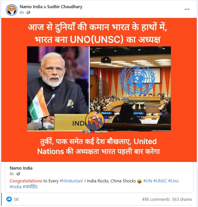
Task: Open the #UNSC hashtag
Action: (160, 181)
